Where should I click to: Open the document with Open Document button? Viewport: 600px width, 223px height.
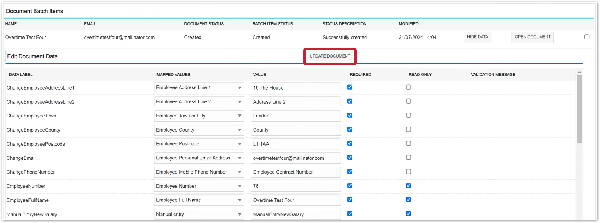pos(532,37)
